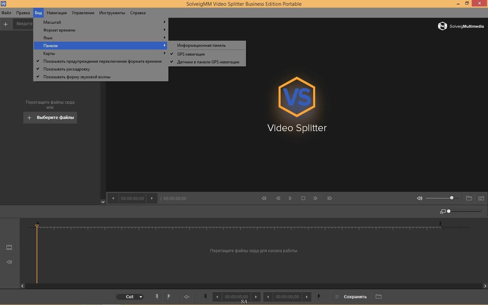Toggle GPS навигация panel checkbox

pyautogui.click(x=207, y=54)
